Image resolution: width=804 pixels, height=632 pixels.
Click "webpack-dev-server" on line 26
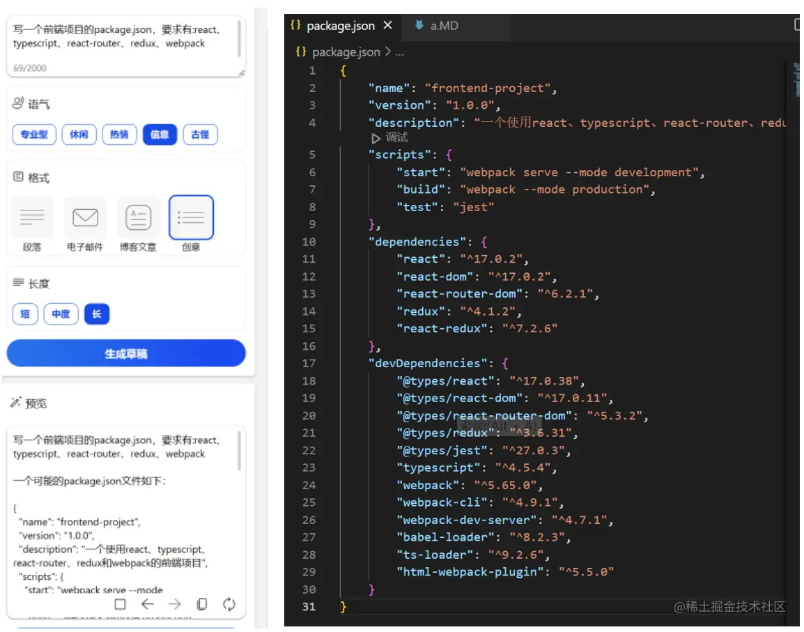[x=466, y=520]
